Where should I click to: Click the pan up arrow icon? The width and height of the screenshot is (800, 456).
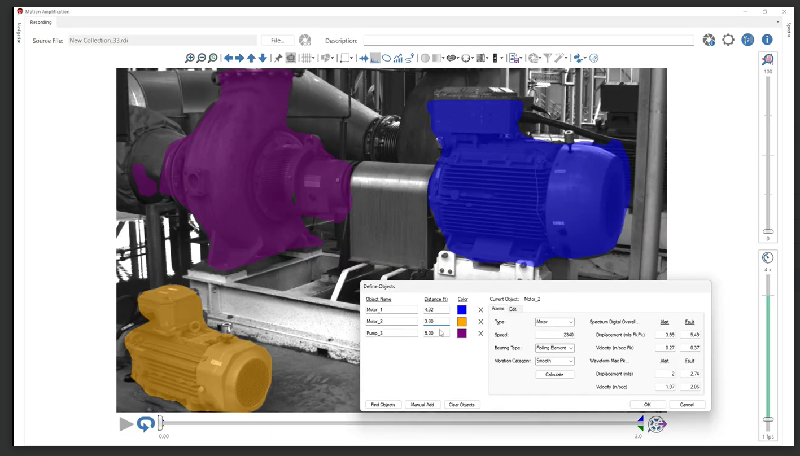tap(251, 58)
